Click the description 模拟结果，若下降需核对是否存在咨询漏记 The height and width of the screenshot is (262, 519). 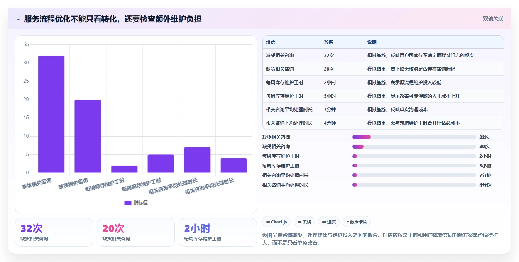(x=411, y=69)
